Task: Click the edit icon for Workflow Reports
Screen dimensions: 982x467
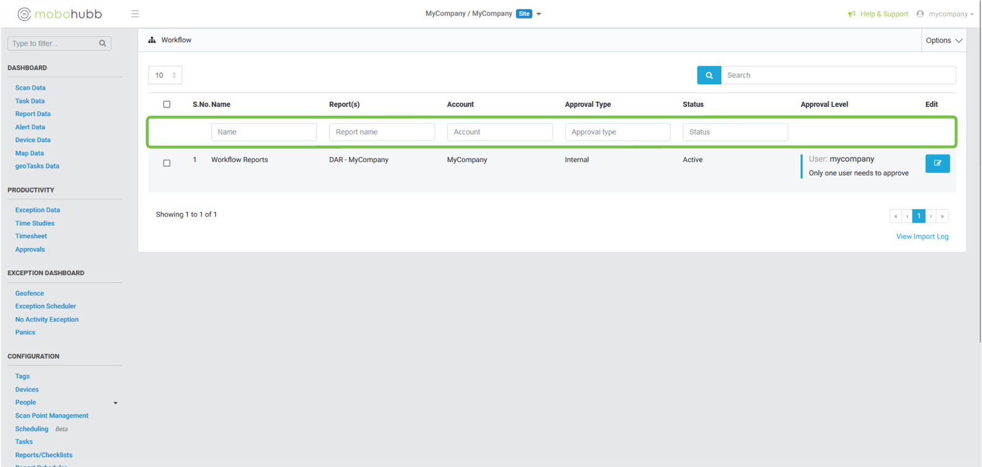Action: coord(937,163)
